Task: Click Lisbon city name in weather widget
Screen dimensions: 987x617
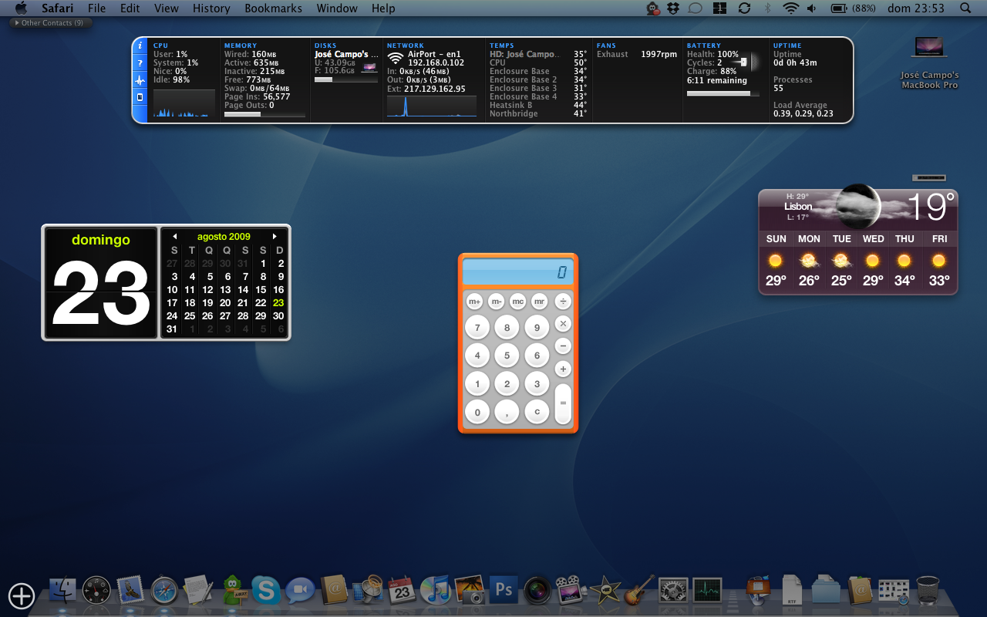Action: tap(798, 207)
